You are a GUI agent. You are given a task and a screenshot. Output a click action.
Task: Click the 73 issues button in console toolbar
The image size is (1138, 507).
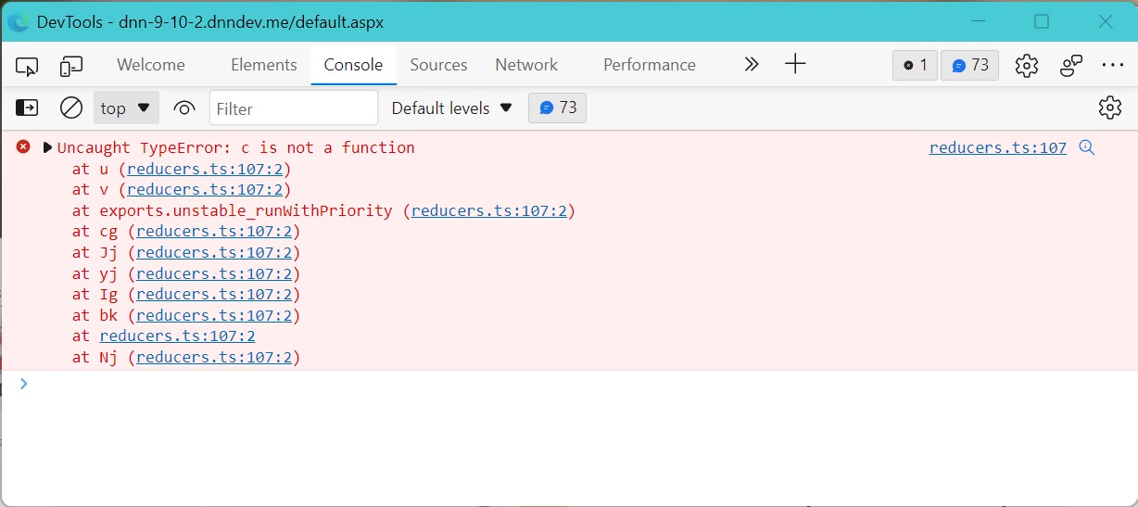(558, 108)
